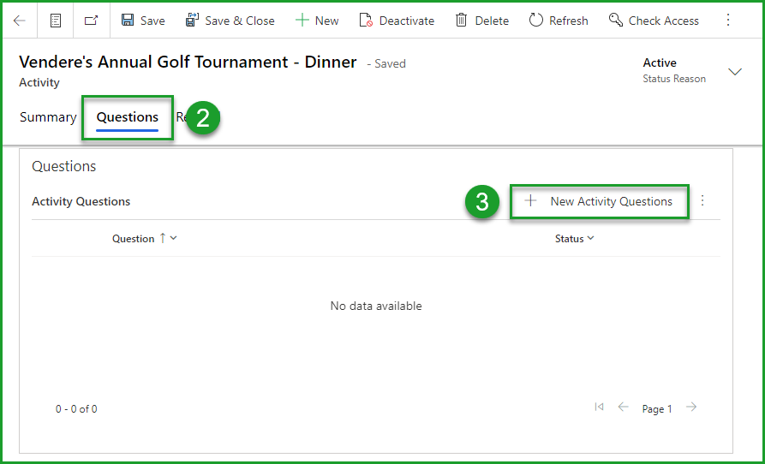The height and width of the screenshot is (464, 765).
Task: Expand the header status chevron
Action: [734, 72]
